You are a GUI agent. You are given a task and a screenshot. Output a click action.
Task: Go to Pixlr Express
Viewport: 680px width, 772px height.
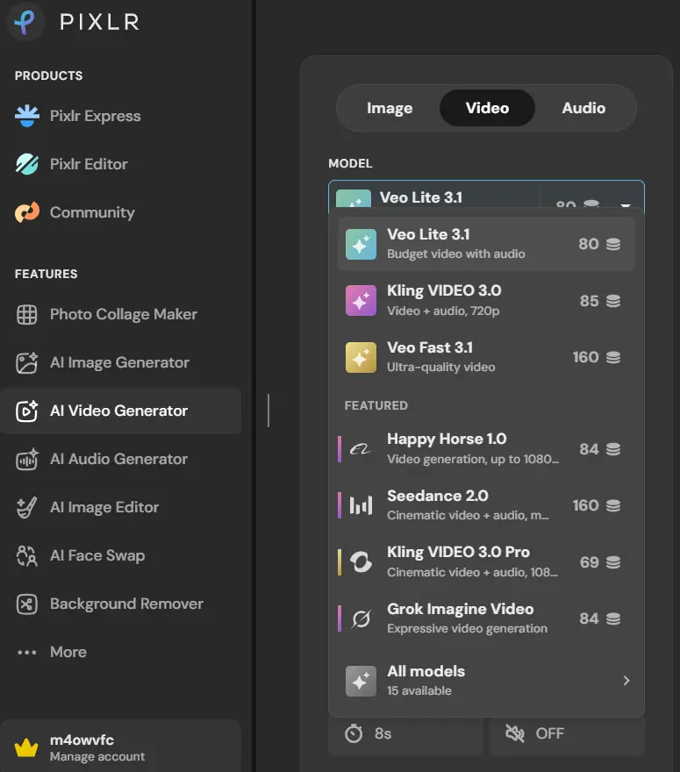point(120,116)
